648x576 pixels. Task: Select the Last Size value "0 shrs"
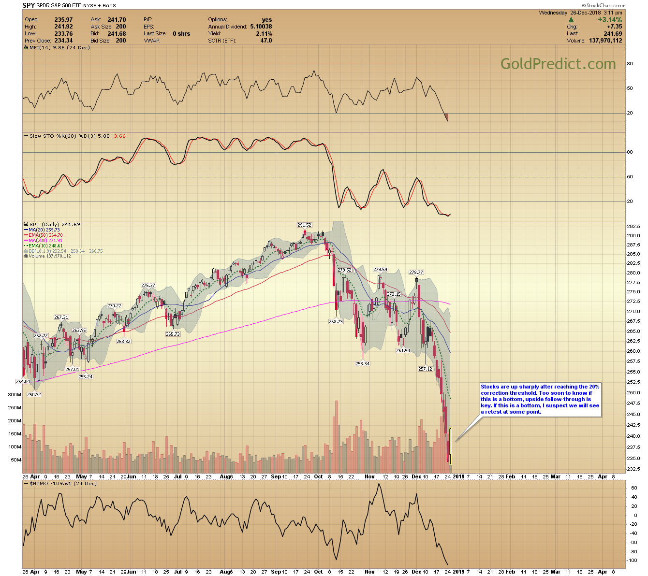coord(181,34)
